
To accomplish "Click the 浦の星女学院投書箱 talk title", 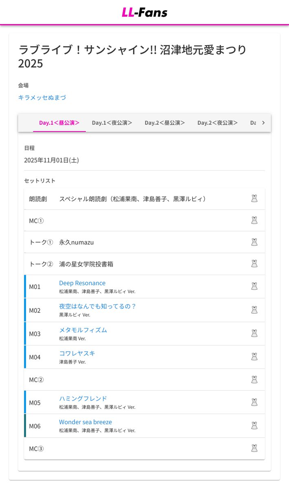I will (86, 264).
